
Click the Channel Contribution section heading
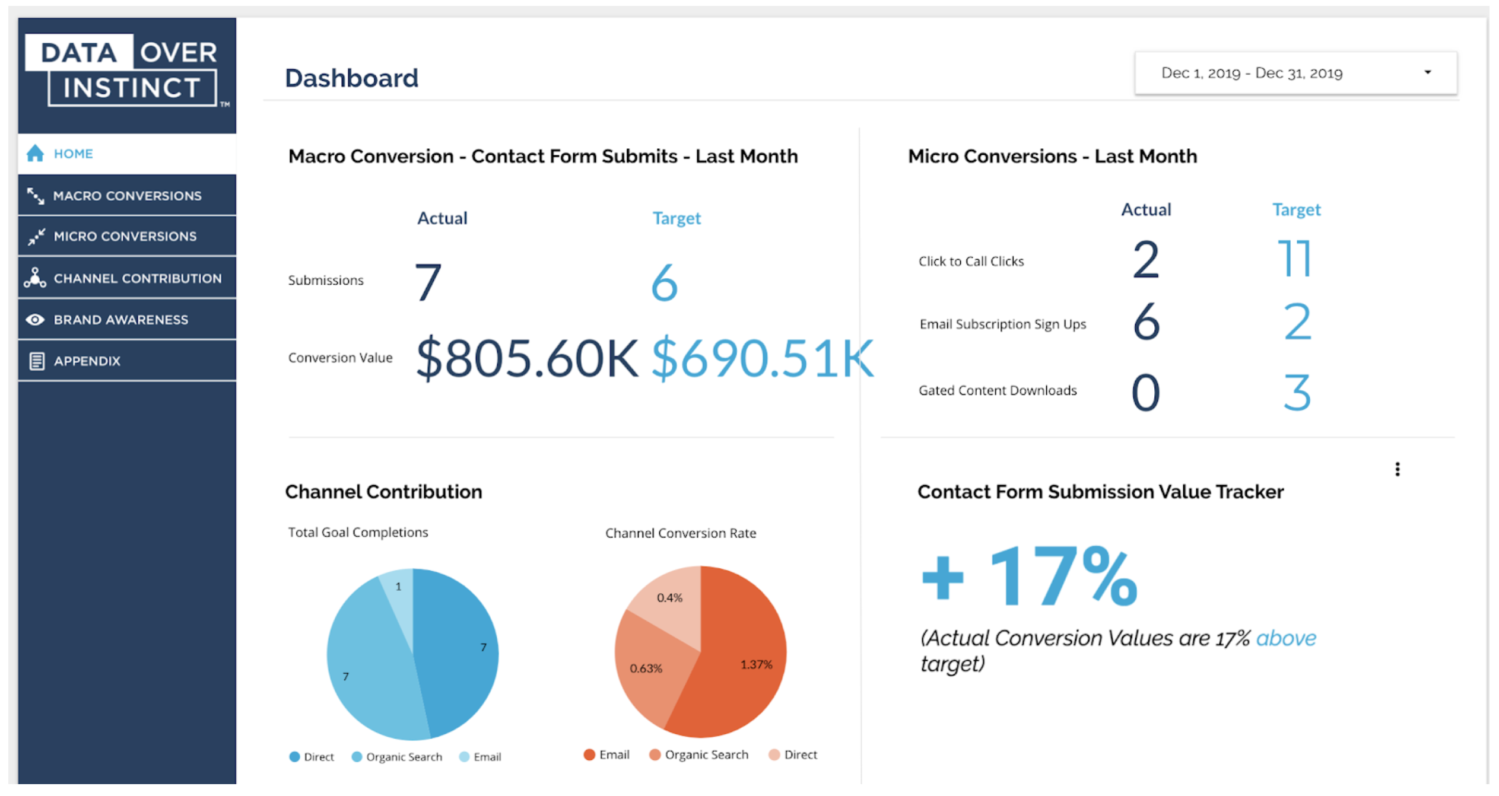383,492
